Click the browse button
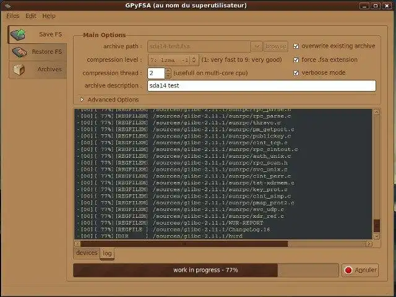The width and height of the screenshot is (396, 297). point(276,46)
